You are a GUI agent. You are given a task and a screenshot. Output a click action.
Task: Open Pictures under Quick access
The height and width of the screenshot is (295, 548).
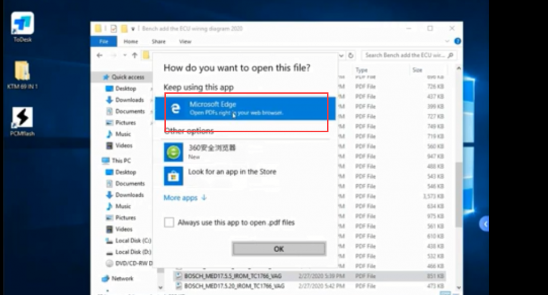(125, 123)
